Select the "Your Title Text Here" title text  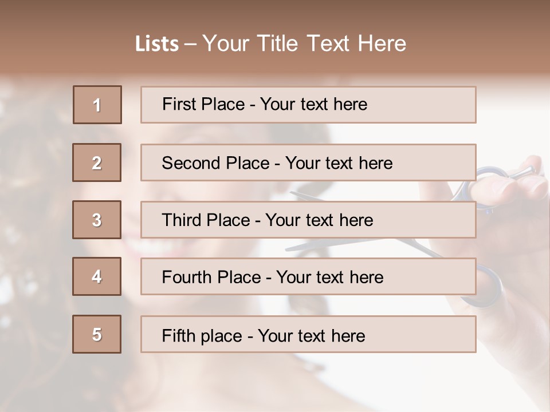(304, 43)
